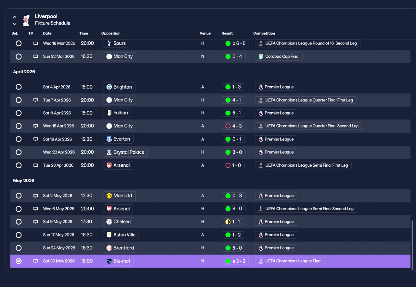
Task: Open the 8 - 0 Arsenal result
Action: (234, 209)
